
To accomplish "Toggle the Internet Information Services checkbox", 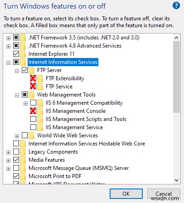I will pos(16,62).
